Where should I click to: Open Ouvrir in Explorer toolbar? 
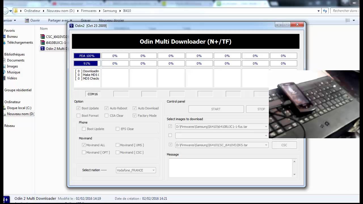[x=32, y=20]
